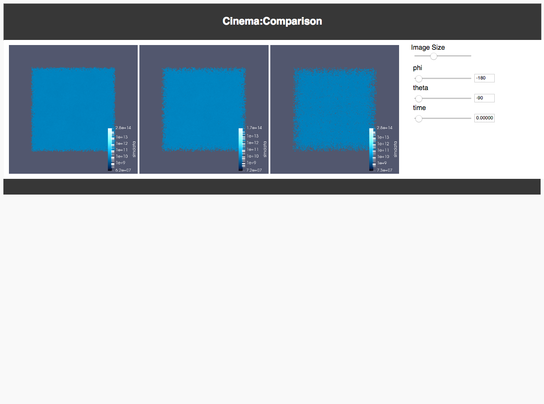The width and height of the screenshot is (544, 404).
Task: Click the phi label
Action: pos(418,68)
